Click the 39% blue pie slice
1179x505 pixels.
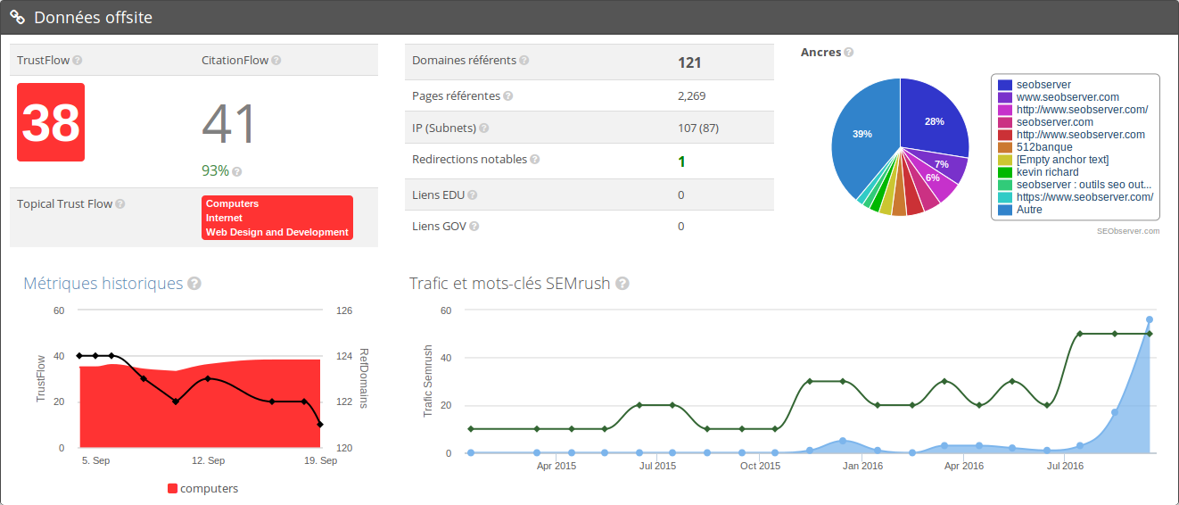861,134
